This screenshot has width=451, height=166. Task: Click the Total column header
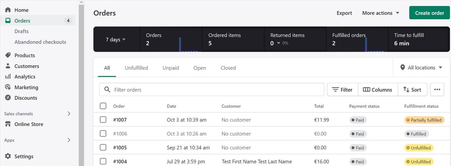click(x=319, y=106)
